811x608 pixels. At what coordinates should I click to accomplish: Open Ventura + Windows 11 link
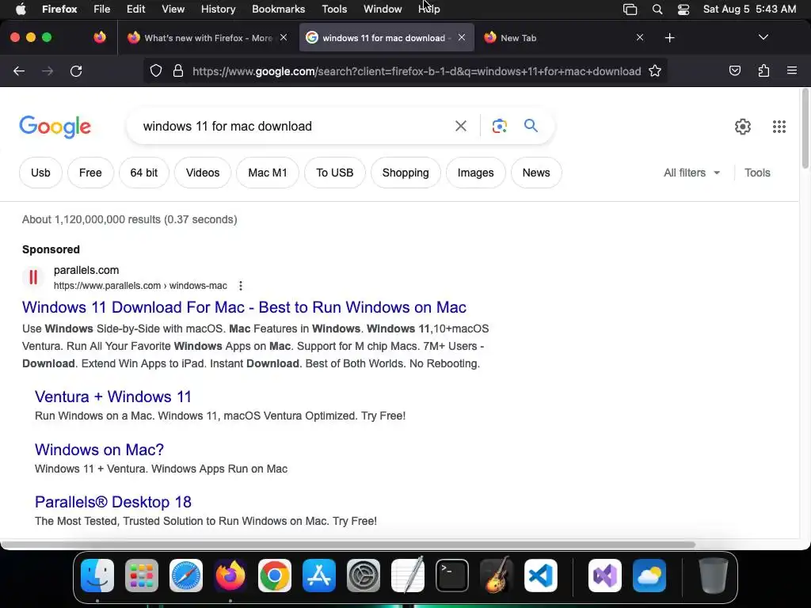point(112,397)
